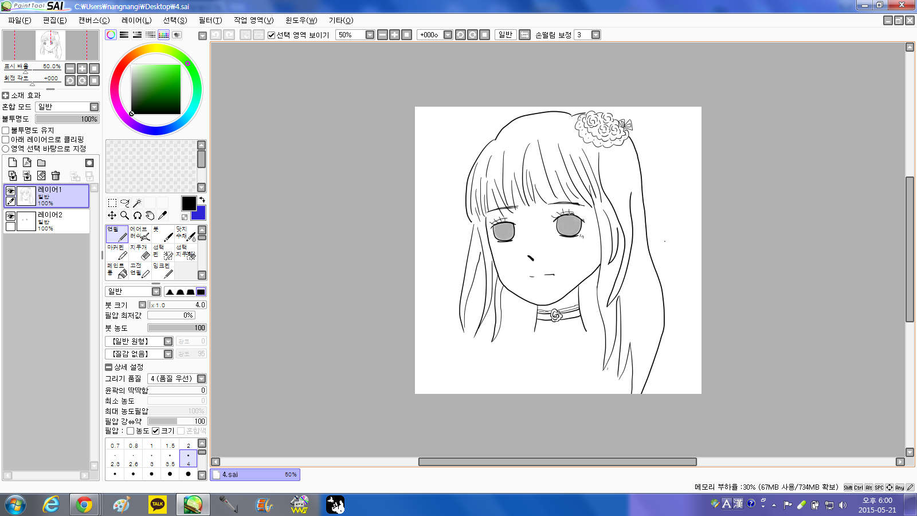The image size is (917, 516).
Task: Show the swatches palette panel
Action: (163, 35)
